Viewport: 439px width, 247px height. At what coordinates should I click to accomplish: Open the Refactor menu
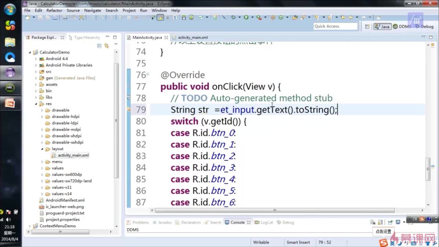[x=55, y=10]
